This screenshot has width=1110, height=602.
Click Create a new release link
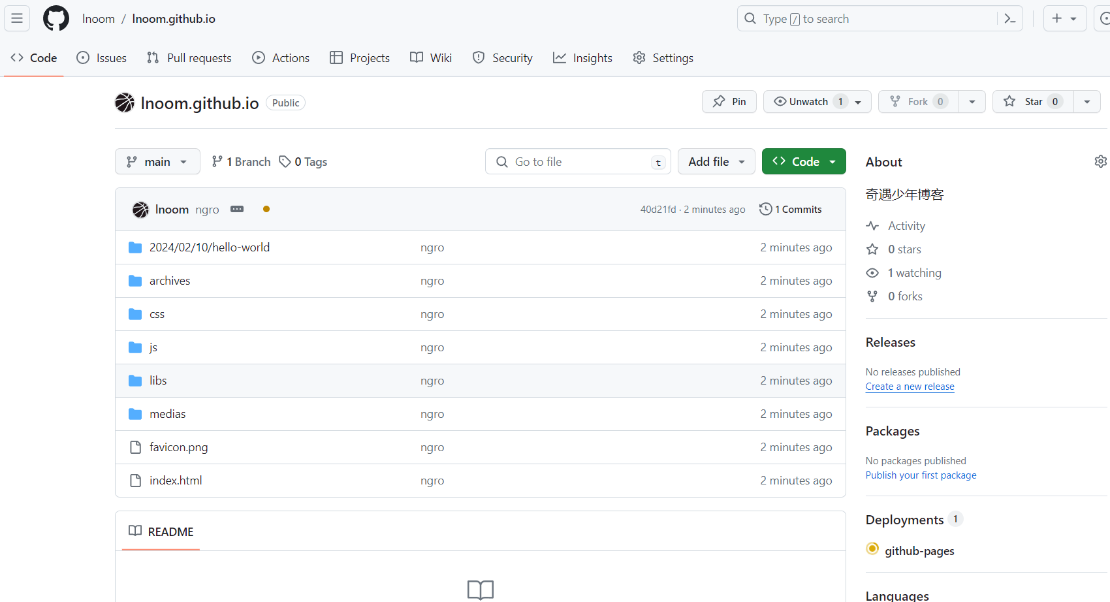(910, 387)
